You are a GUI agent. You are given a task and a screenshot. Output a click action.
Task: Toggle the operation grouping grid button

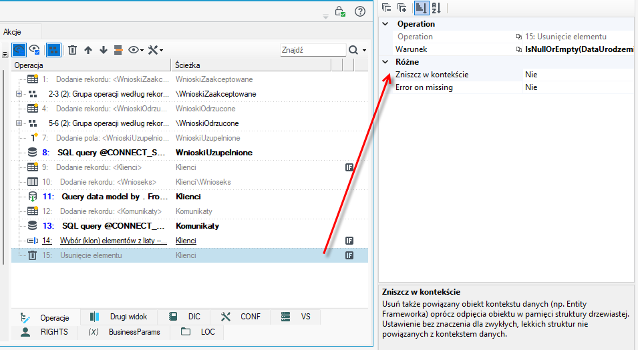53,50
